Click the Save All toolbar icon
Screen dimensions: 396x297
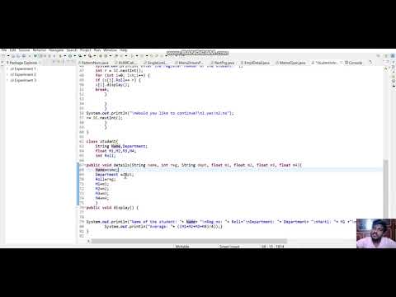point(18,56)
